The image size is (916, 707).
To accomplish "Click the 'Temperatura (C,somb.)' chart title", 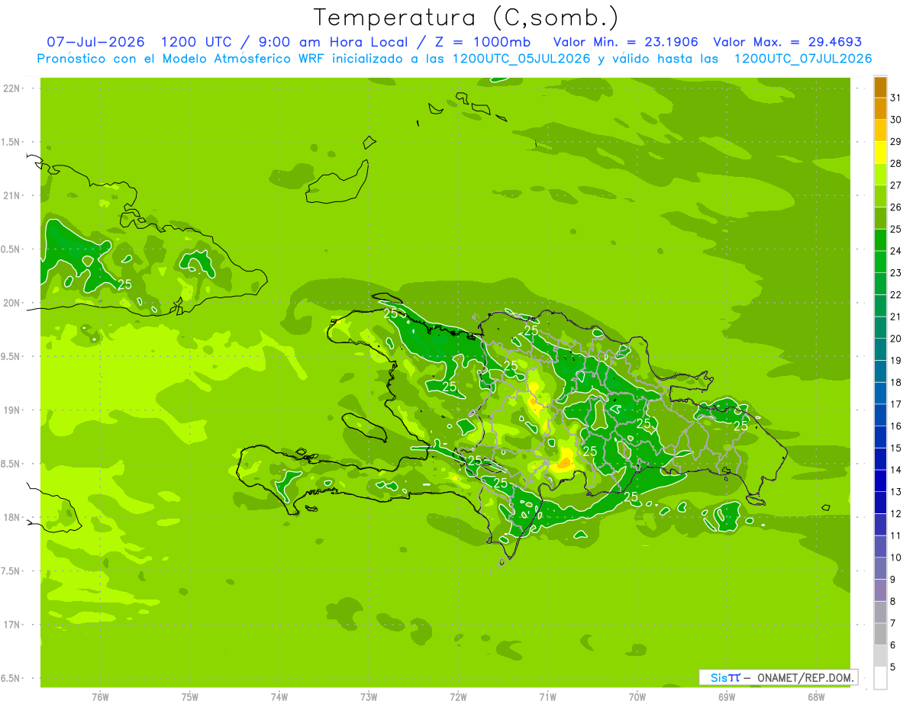I will pyautogui.click(x=466, y=18).
